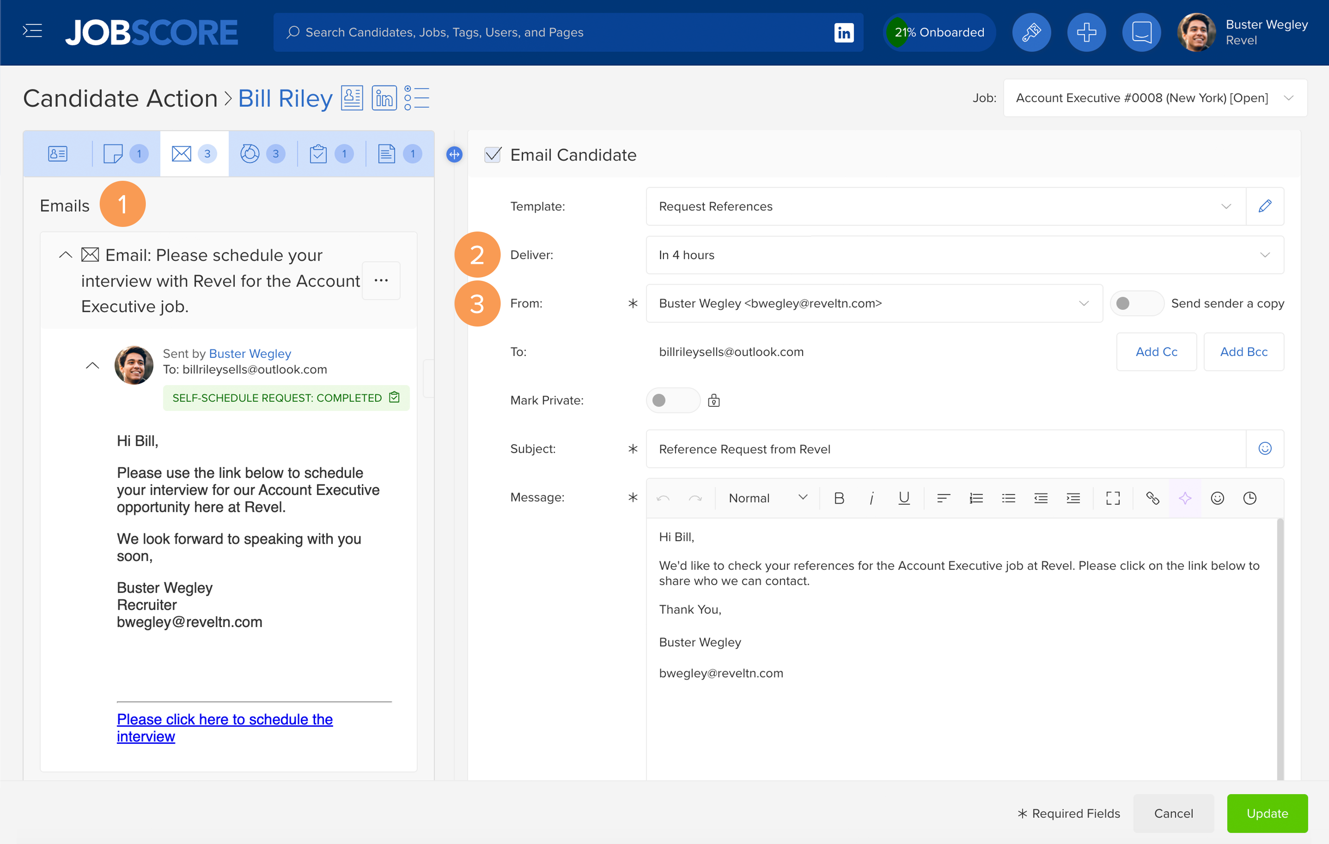Viewport: 1329px width, 844px height.
Task: Insert a bulleted list
Action: (1008, 498)
